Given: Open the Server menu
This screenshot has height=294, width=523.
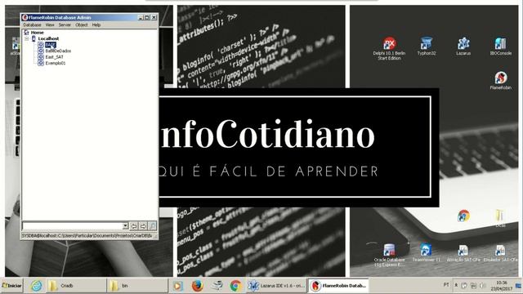Looking at the screenshot, I should [x=65, y=25].
